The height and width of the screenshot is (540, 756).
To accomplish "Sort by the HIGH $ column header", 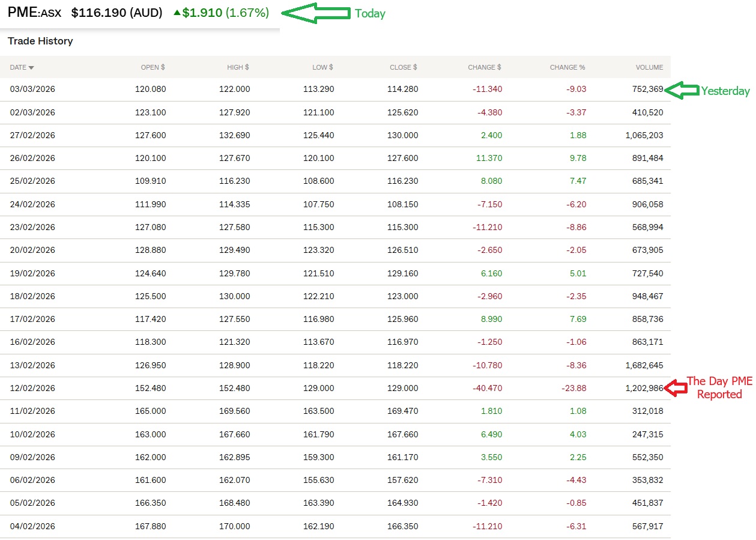I will (237, 67).
